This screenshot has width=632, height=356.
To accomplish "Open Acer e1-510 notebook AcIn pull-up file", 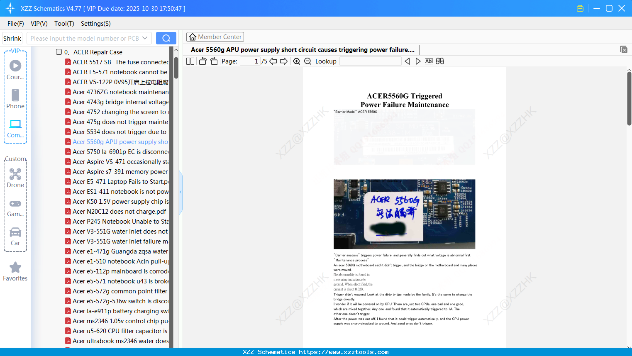I will 117,261.
